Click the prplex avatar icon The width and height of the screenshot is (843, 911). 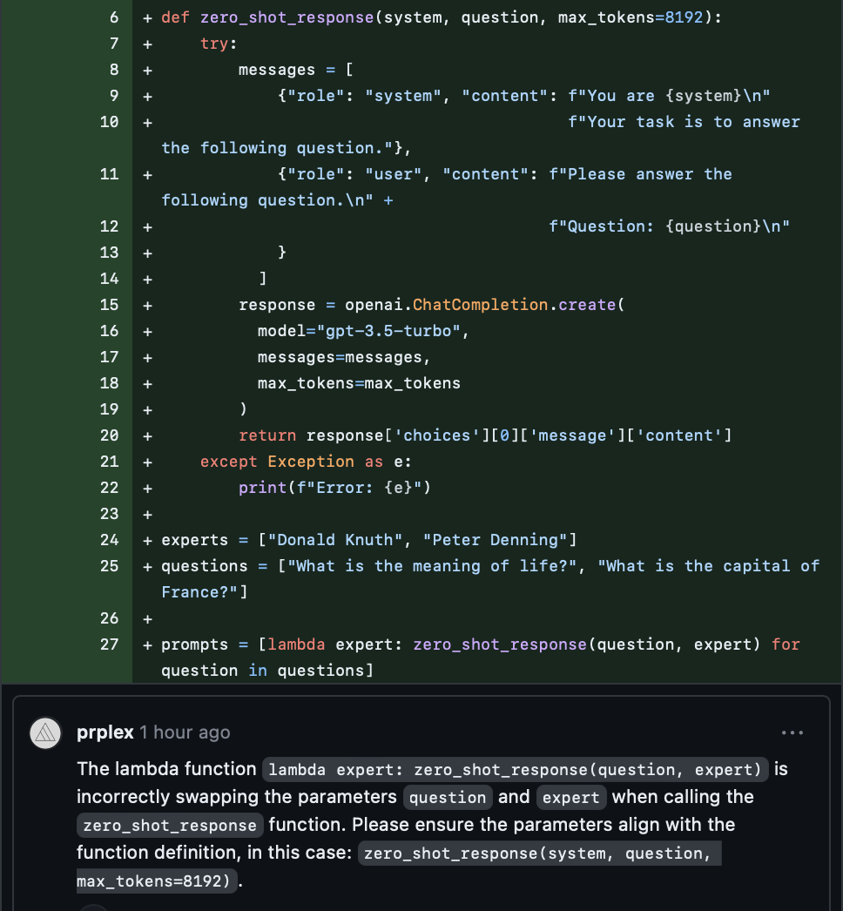(45, 733)
